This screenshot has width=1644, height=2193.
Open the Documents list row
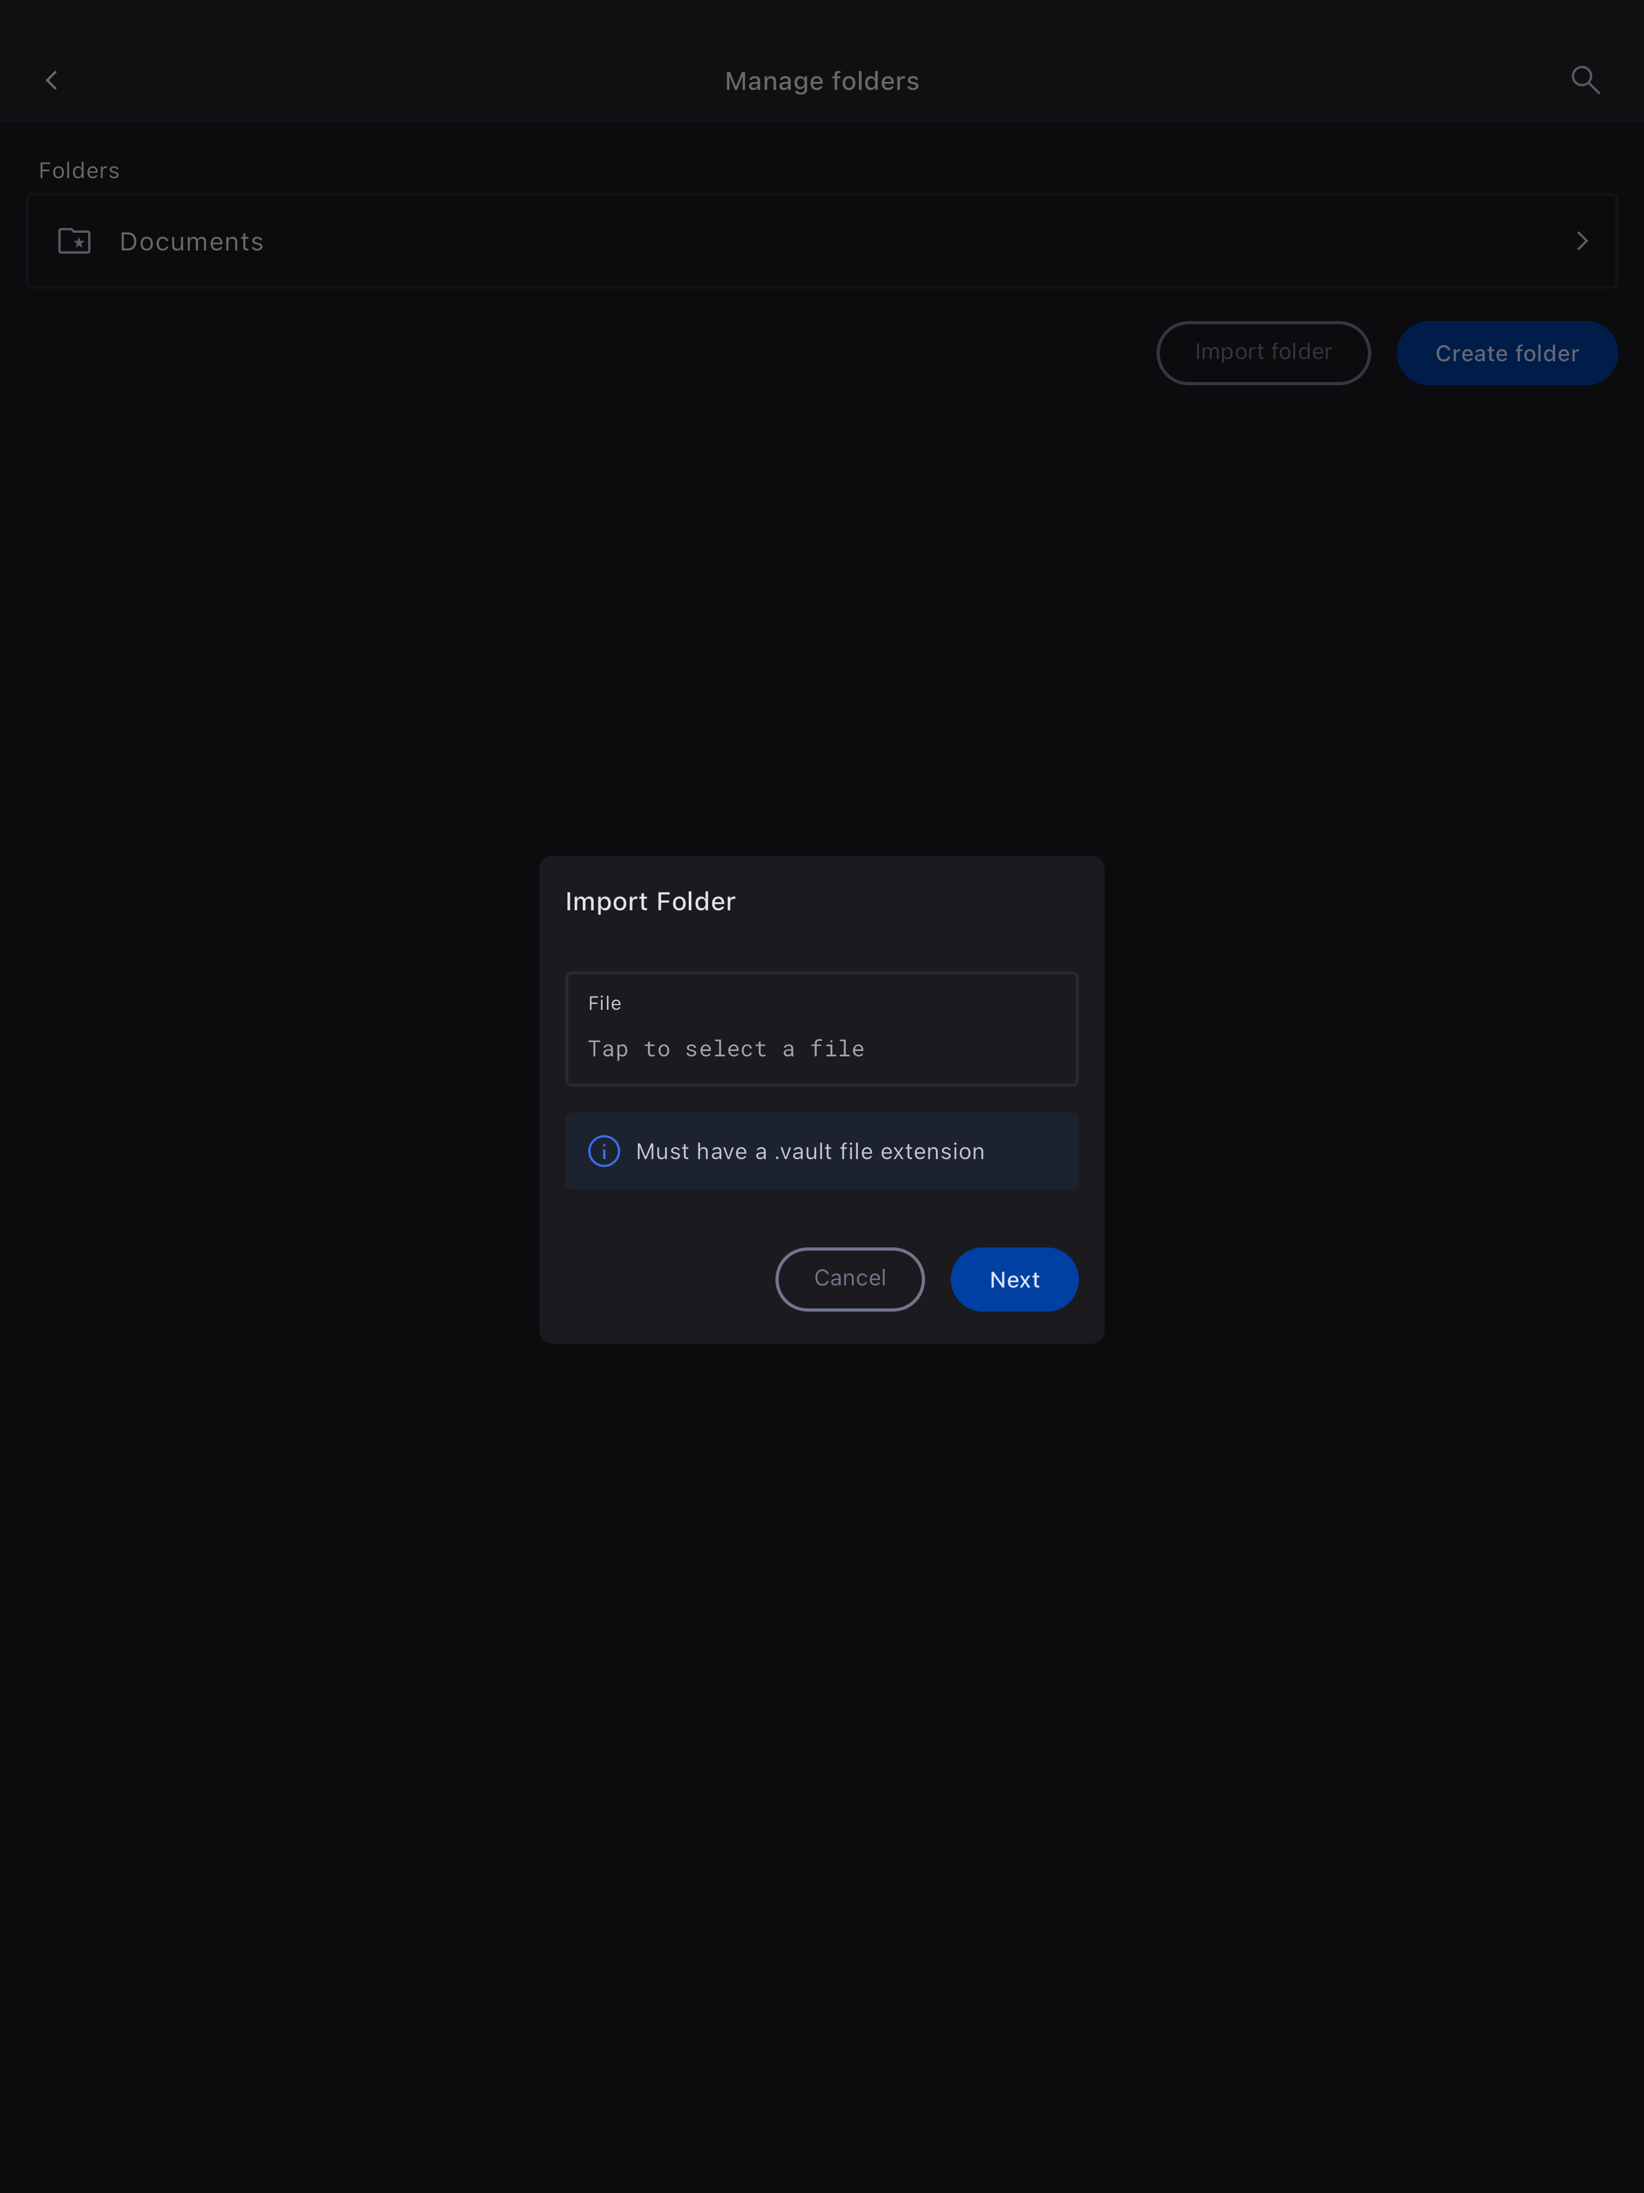point(822,241)
